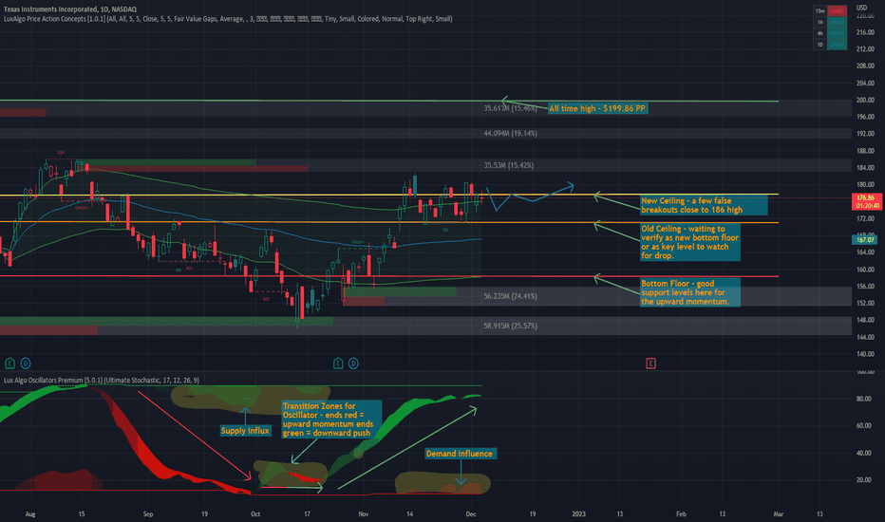885x522 pixels.
Task: Click 140.00 on the price axis
Action: click(865, 354)
